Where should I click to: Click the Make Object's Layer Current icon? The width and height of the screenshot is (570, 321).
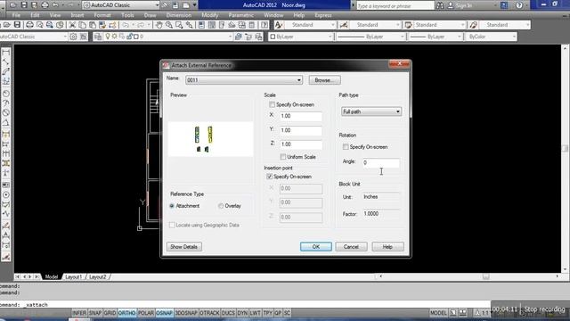(239, 37)
